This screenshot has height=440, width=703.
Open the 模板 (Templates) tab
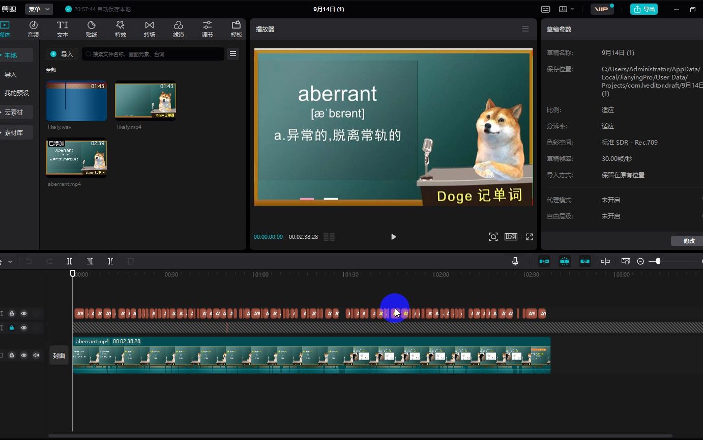point(237,29)
